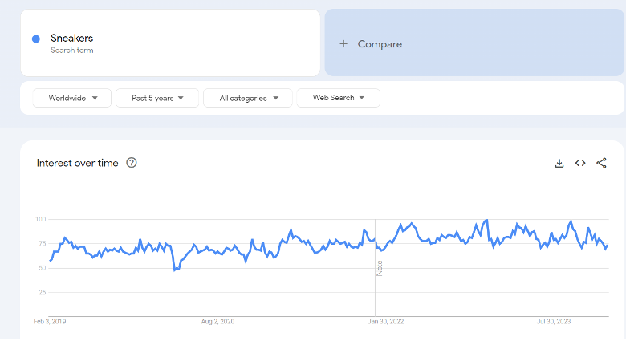Select the Feb 3, 2019 axis label
The width and height of the screenshot is (626, 341).
(50, 322)
